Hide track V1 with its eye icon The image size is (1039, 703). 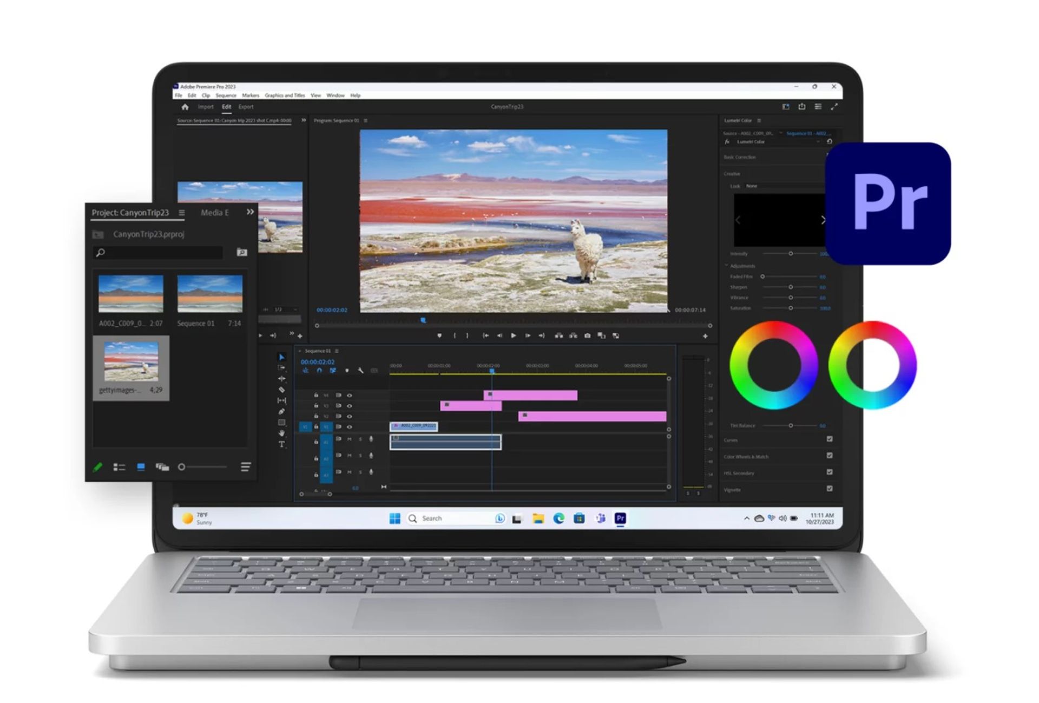pyautogui.click(x=349, y=427)
